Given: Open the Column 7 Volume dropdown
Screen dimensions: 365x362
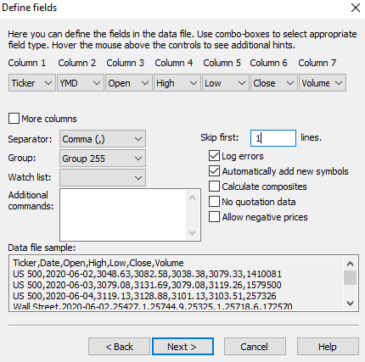Looking at the screenshot, I should (323, 83).
